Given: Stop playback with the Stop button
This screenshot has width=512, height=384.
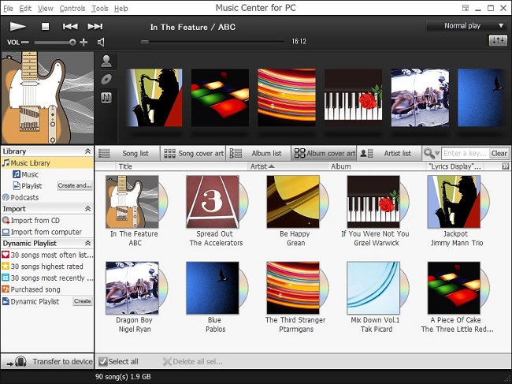Looking at the screenshot, I should point(45,27).
